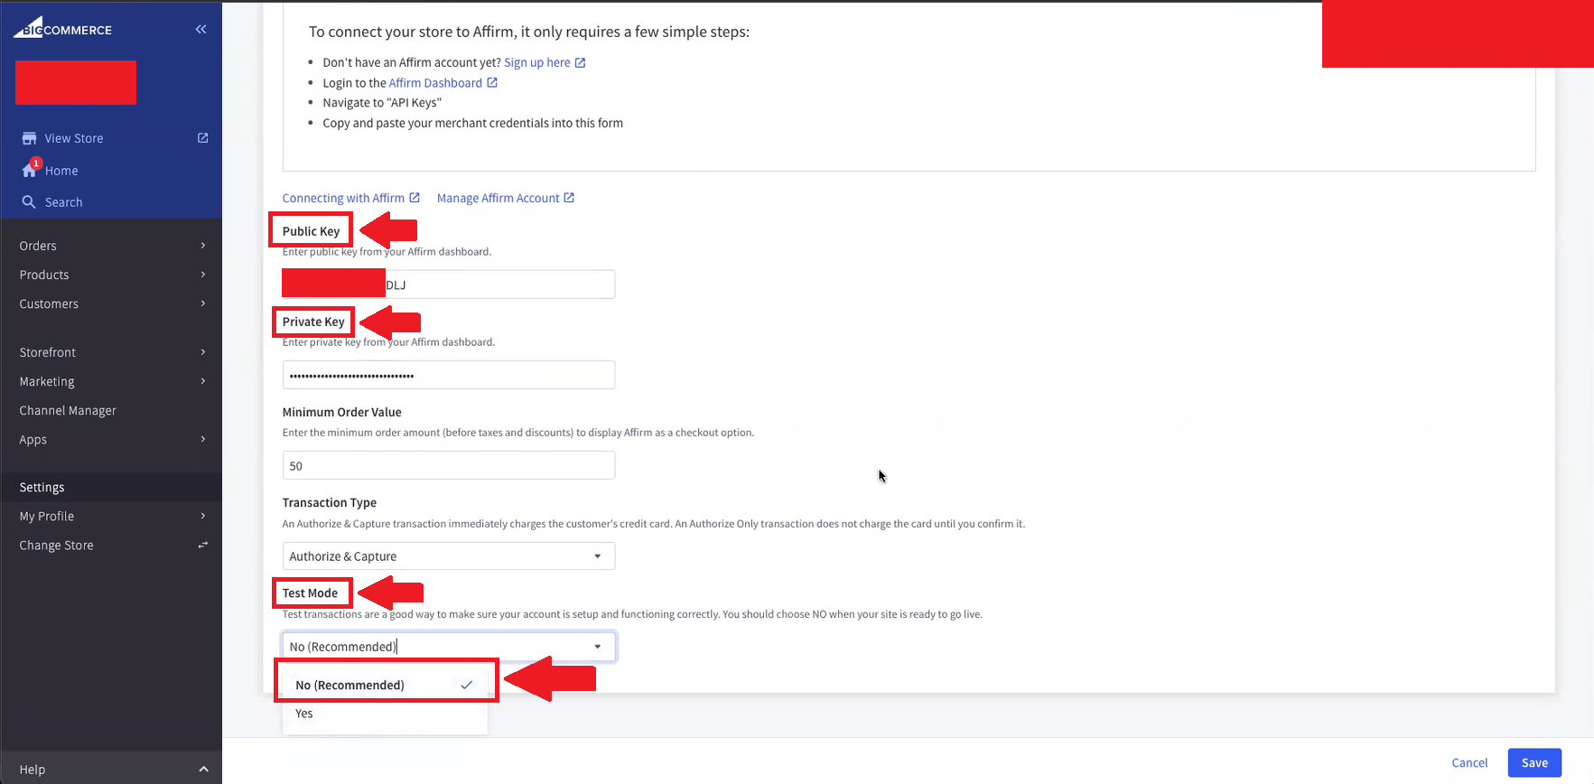Image resolution: width=1594 pixels, height=784 pixels.
Task: Click the Private Key input field
Action: [449, 375]
